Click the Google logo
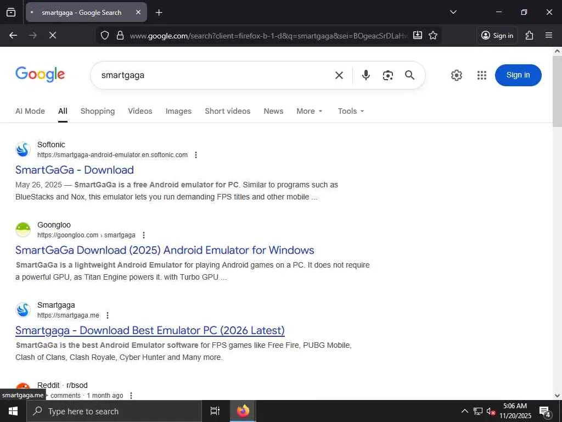Image resolution: width=562 pixels, height=422 pixels. pos(40,74)
